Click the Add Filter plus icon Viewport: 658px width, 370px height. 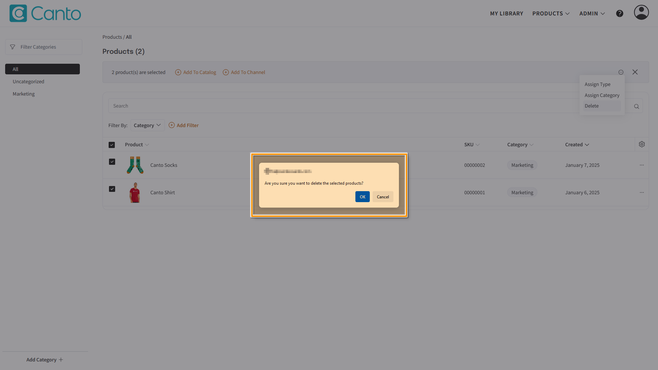(172, 125)
